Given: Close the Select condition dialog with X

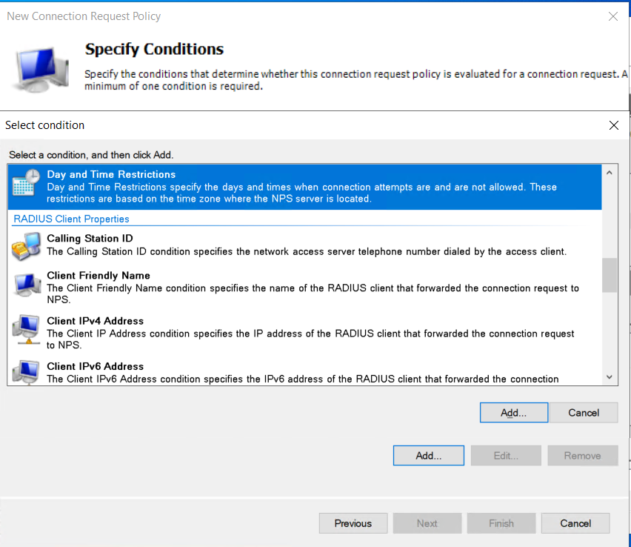Looking at the screenshot, I should point(614,125).
